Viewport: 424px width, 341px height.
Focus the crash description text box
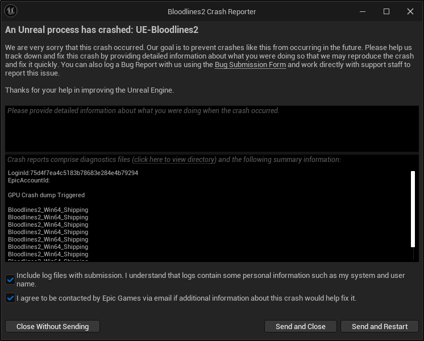[211, 130]
